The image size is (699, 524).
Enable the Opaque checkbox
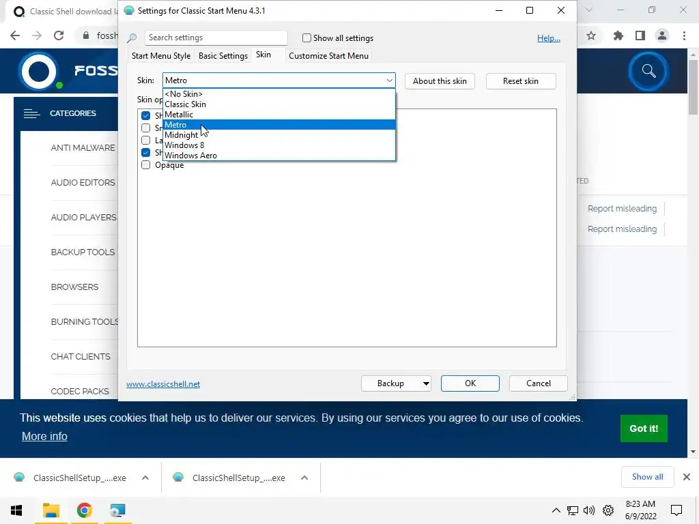(x=146, y=165)
